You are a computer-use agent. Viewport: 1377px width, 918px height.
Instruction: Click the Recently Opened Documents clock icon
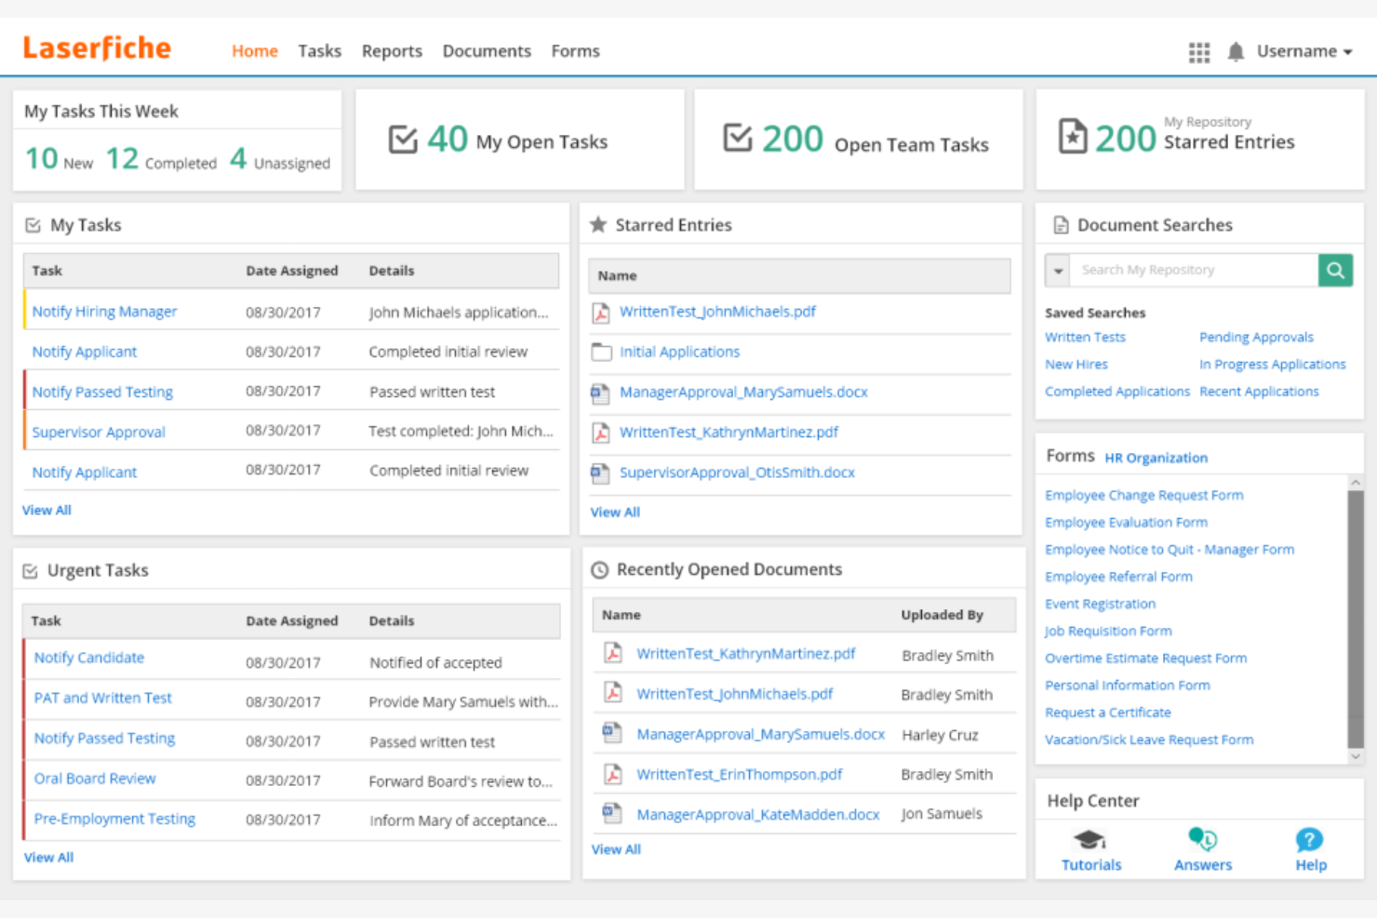point(600,568)
